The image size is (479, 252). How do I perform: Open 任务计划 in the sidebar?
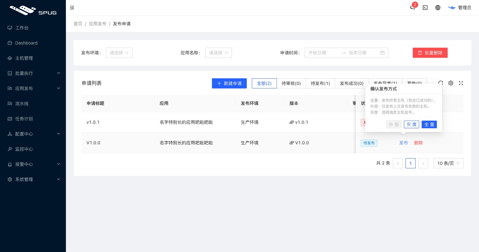[x=33, y=119]
